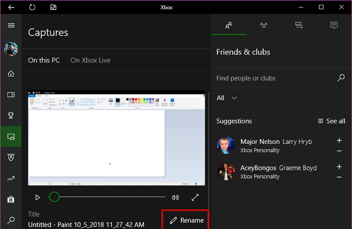Go back with the back arrow
Screen dimensions: 352x229
[11, 7]
